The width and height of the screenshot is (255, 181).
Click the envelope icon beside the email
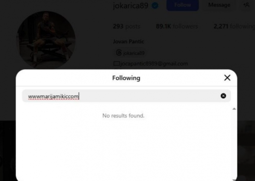tap(116, 64)
